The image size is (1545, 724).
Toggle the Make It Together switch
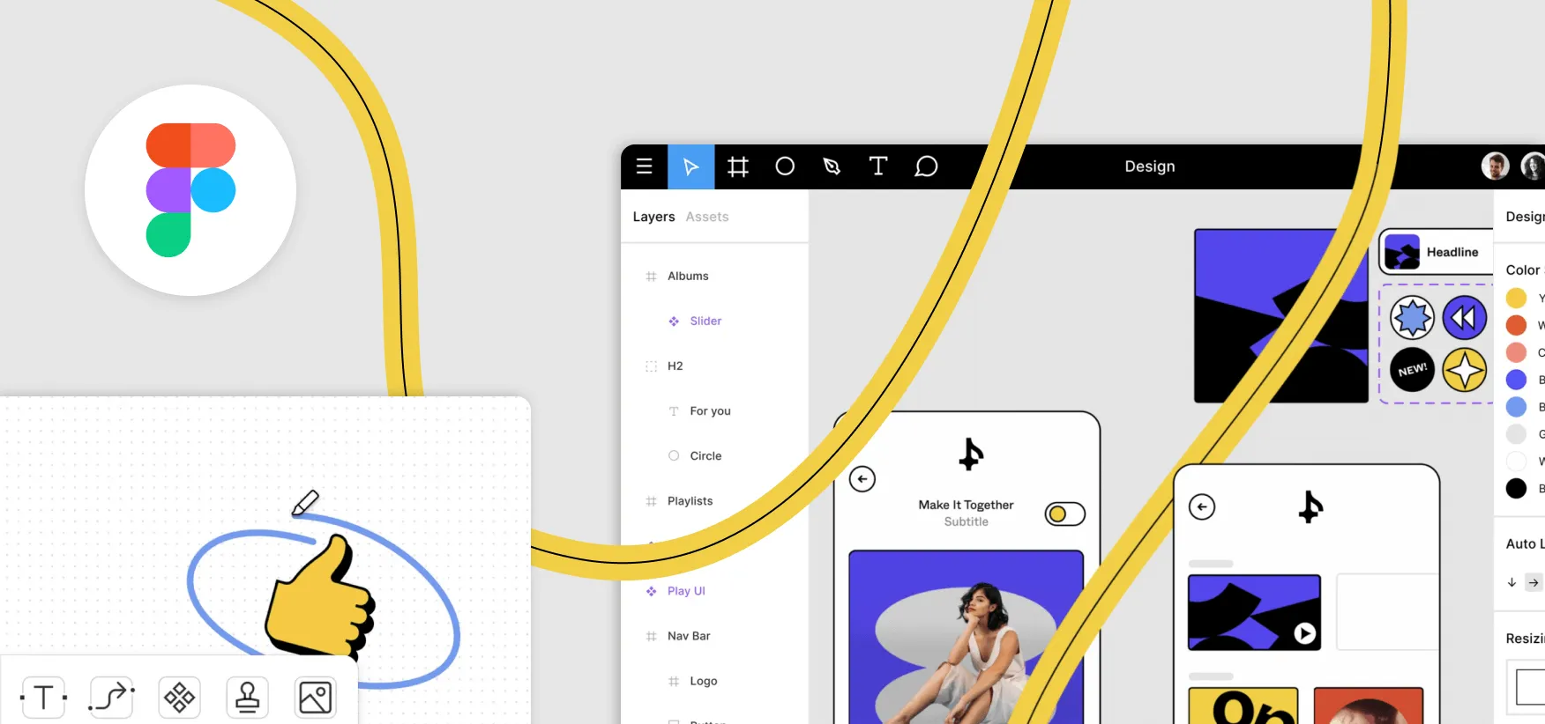1065,513
